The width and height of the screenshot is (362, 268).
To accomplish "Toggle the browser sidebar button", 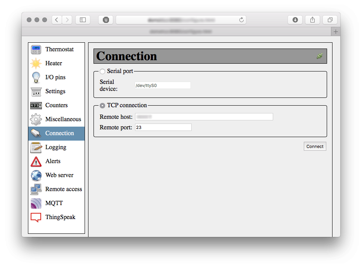I will (83, 20).
